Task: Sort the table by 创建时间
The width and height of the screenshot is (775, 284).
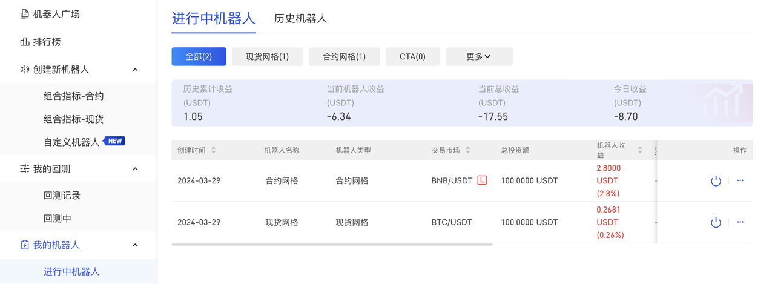Action: [x=214, y=150]
